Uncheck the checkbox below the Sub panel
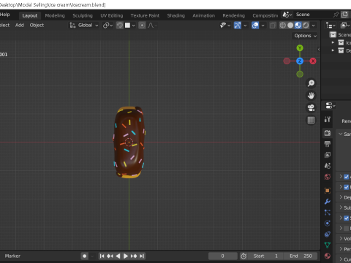The width and height of the screenshot is (351, 263). click(346, 218)
